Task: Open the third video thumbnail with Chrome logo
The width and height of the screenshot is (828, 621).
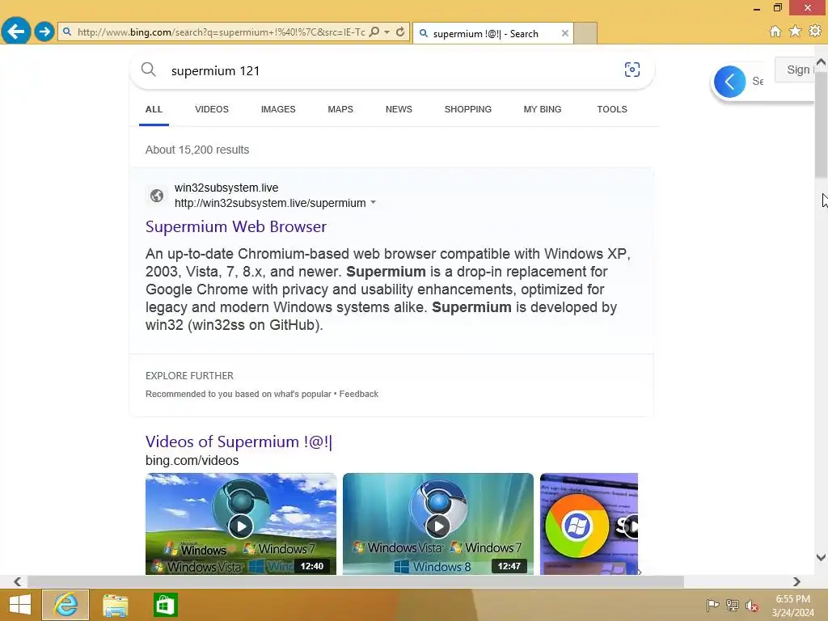Action: pyautogui.click(x=589, y=524)
